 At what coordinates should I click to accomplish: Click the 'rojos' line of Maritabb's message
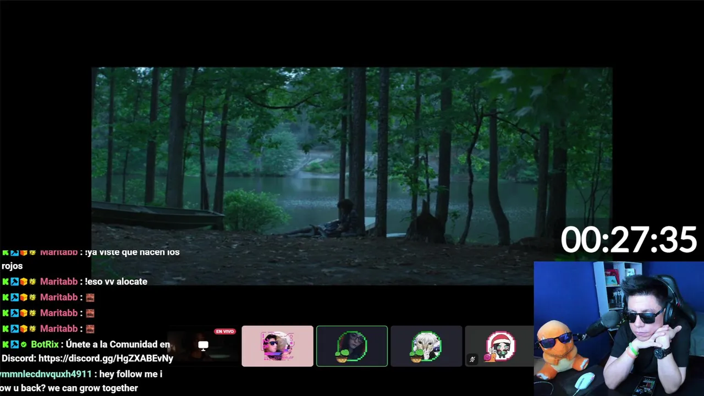(12, 266)
